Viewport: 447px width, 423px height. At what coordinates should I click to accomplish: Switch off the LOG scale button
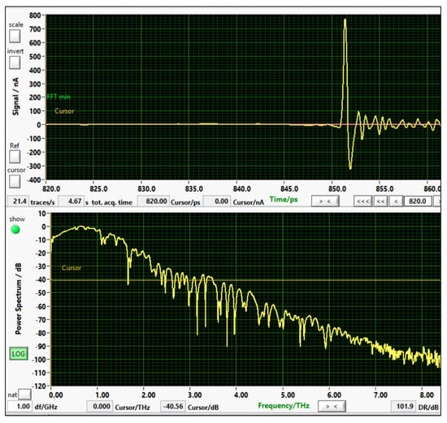click(x=19, y=354)
